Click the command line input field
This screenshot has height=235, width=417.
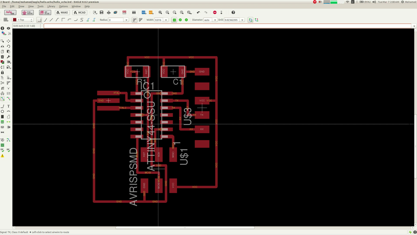pos(228,26)
